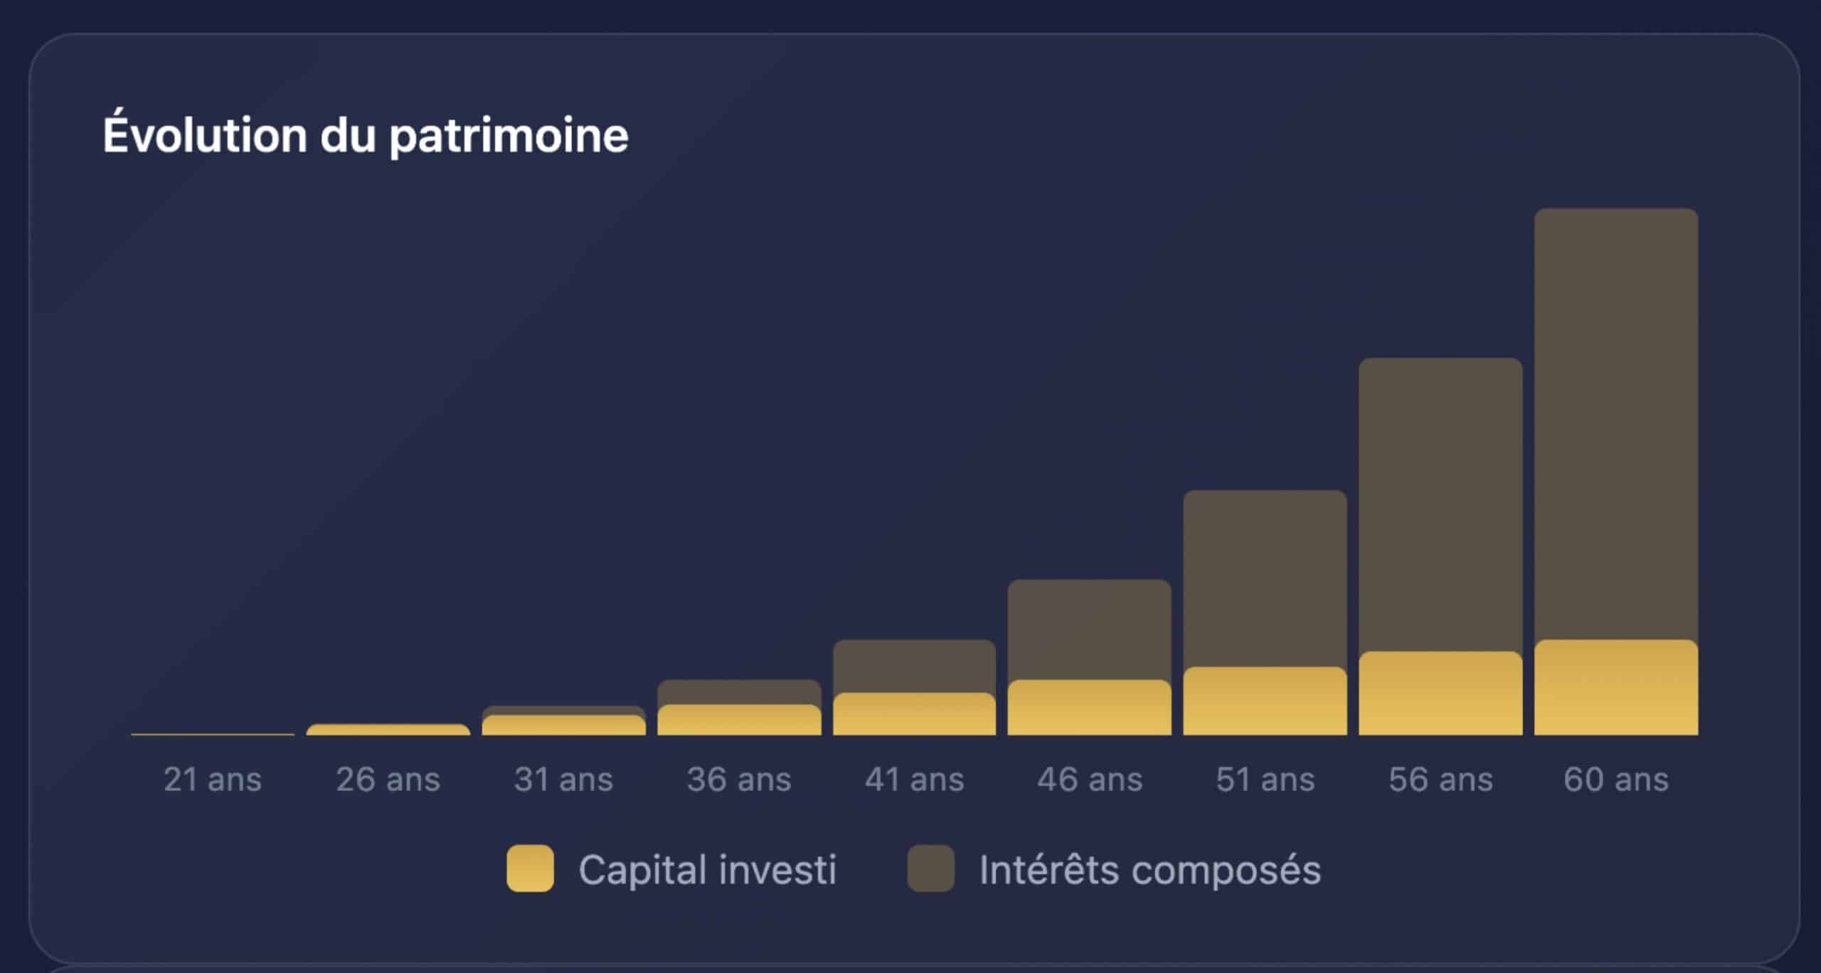Click the brown interest segment at 36 ans
1821x973 pixels.
click(739, 691)
